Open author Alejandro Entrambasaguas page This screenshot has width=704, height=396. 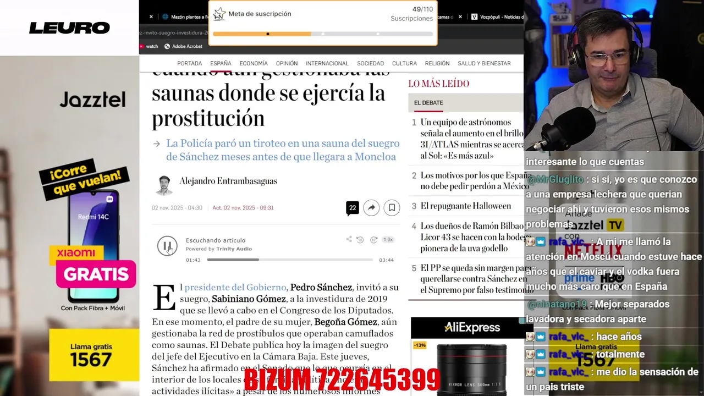coord(228,181)
